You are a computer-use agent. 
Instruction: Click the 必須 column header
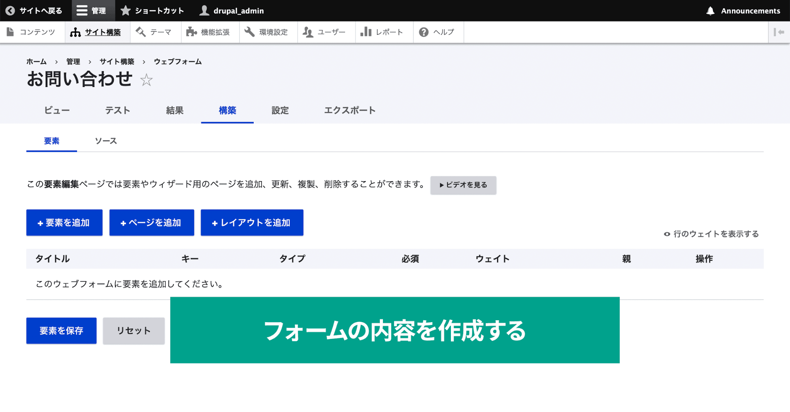pos(410,259)
